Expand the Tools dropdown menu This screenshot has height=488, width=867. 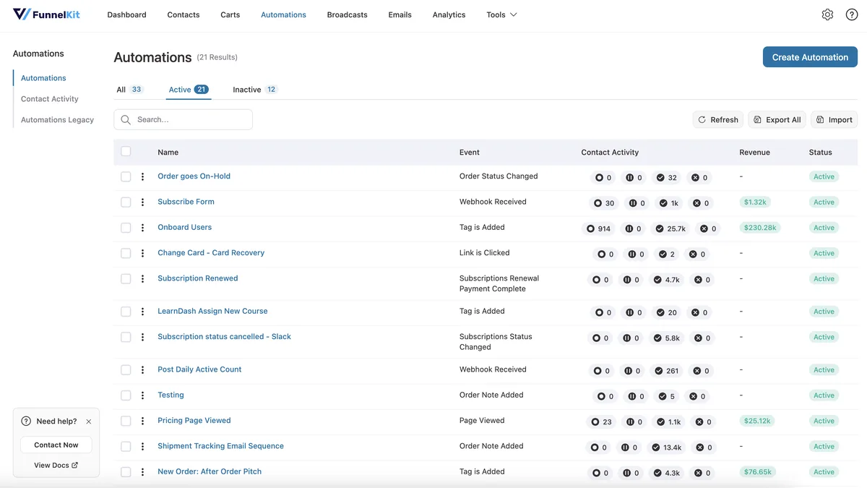pos(501,14)
